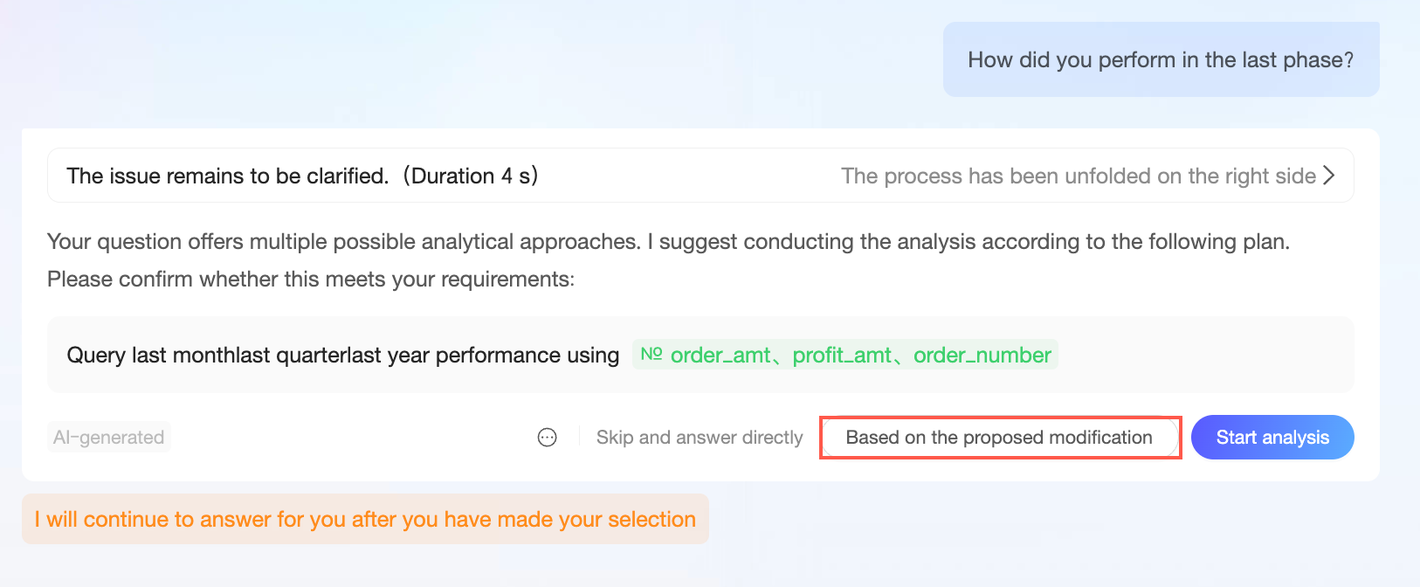
Task: Click the order_amt measure tag
Action: [720, 356]
